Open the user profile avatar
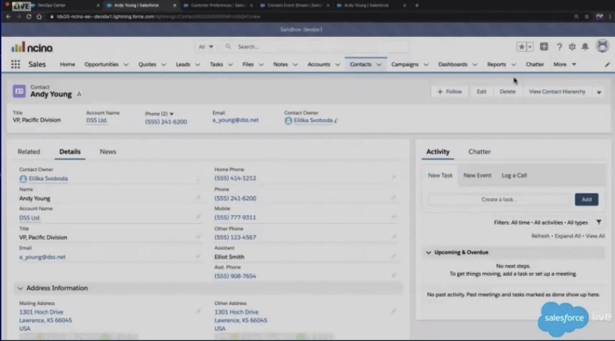This screenshot has height=341, width=615. click(602, 46)
